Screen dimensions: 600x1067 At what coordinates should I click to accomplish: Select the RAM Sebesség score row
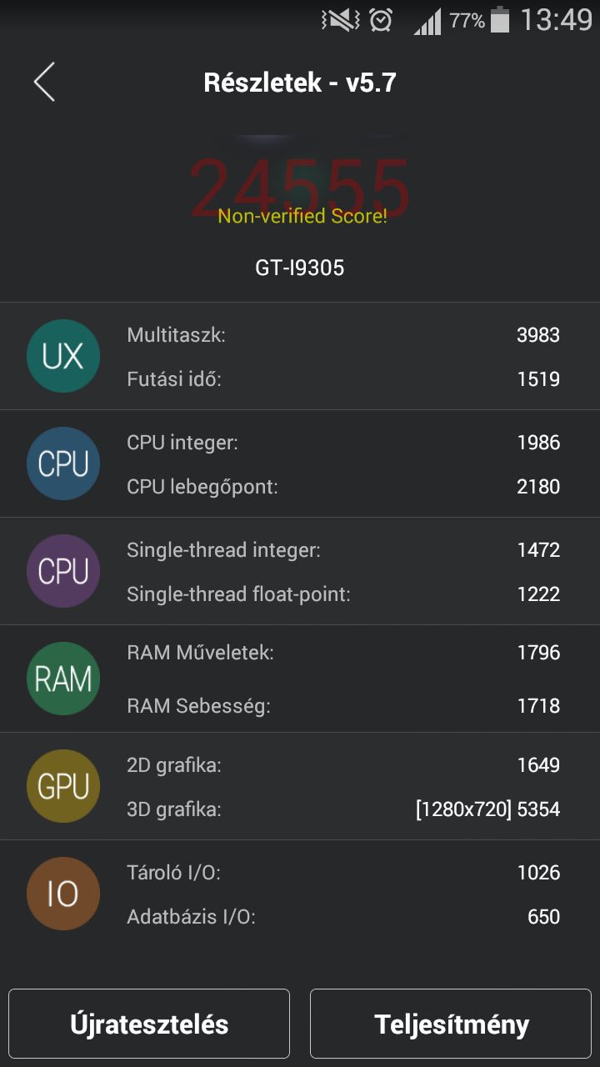click(343, 706)
